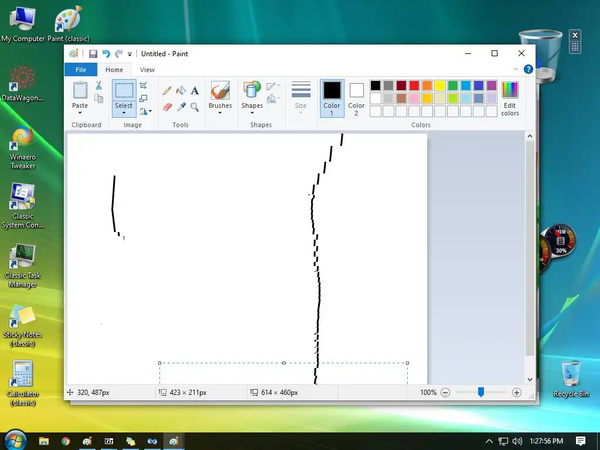
Task: Open Chrome from the taskbar
Action: [66, 441]
